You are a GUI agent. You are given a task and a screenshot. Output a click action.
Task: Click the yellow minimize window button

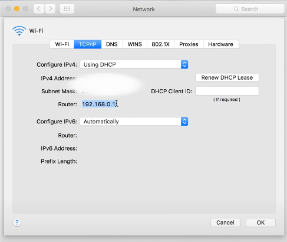pos(17,9)
